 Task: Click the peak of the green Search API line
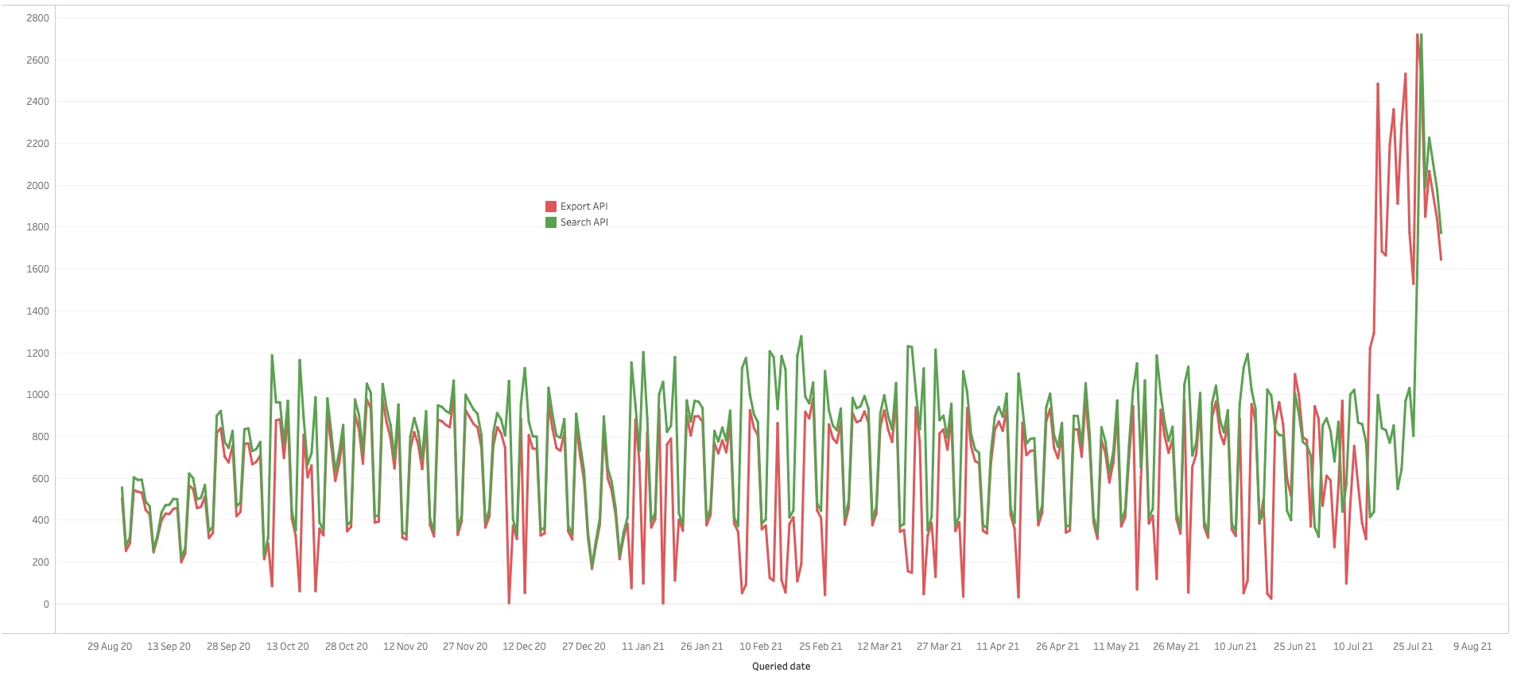coord(1421,35)
